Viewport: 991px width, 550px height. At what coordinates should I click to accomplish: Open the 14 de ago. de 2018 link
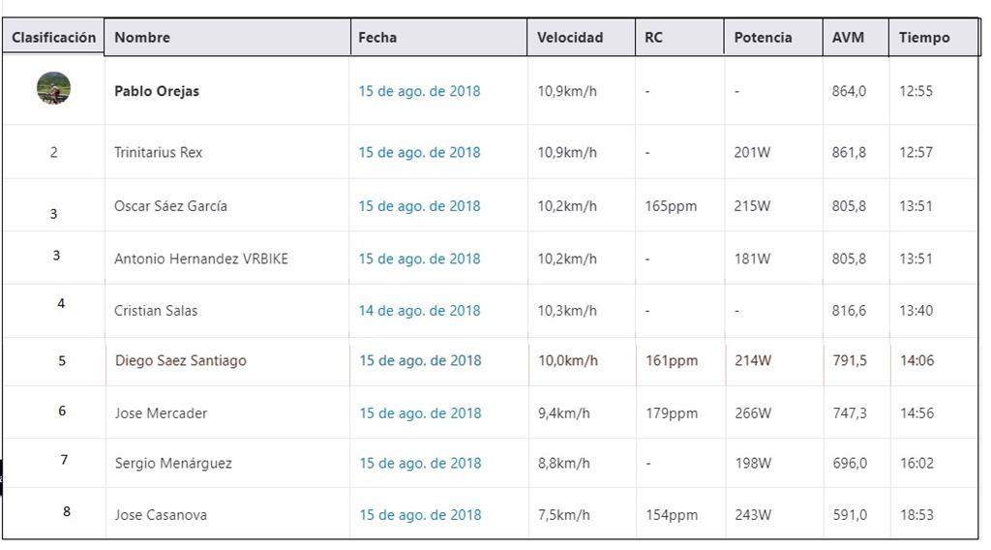coord(420,311)
